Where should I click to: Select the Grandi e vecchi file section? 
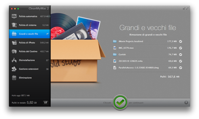pyautogui.click(x=30, y=34)
